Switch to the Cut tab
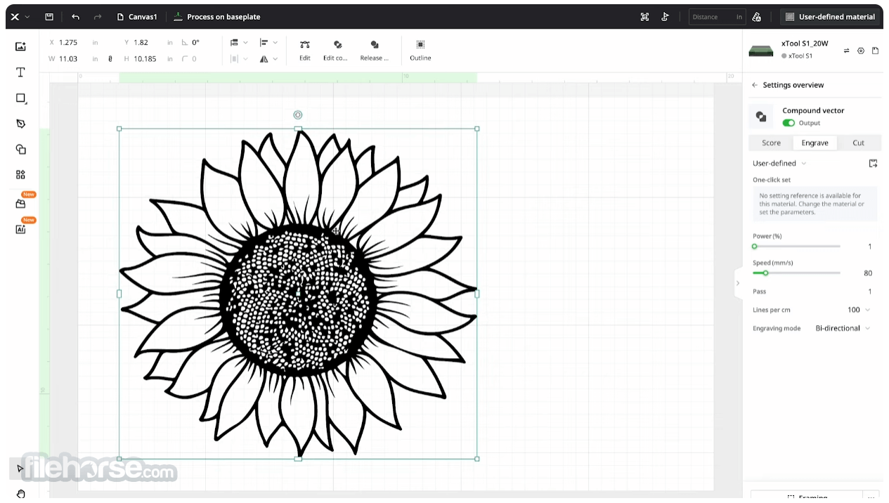Screen dimensions: 889x503 tap(859, 143)
